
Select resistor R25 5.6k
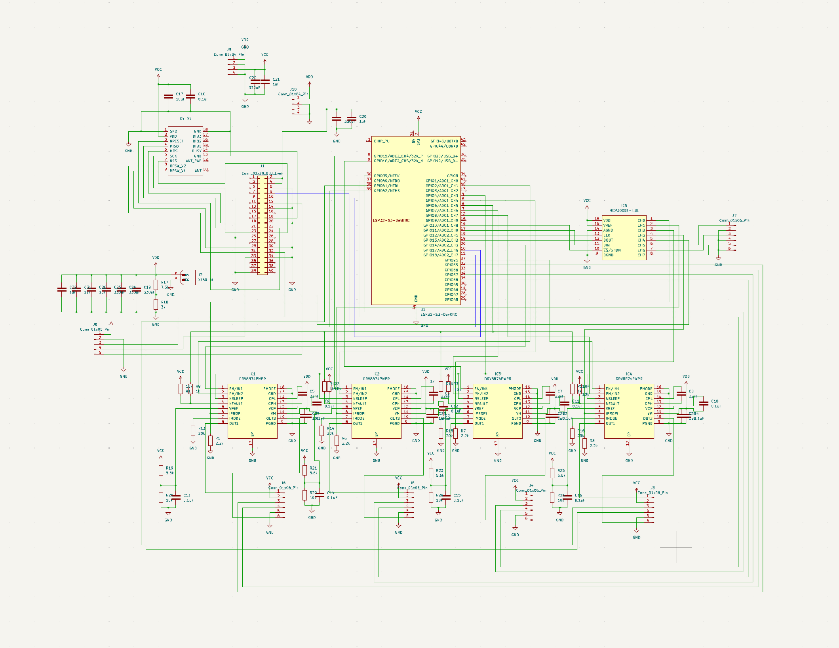click(x=552, y=473)
